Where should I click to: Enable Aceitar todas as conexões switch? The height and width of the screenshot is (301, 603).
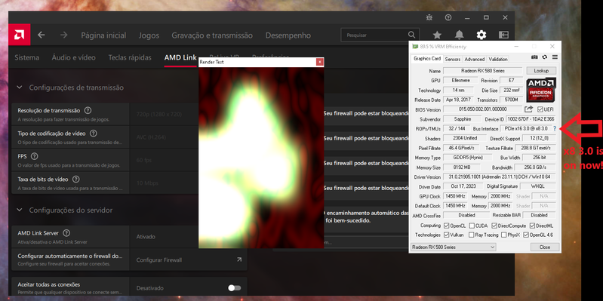coord(234,288)
